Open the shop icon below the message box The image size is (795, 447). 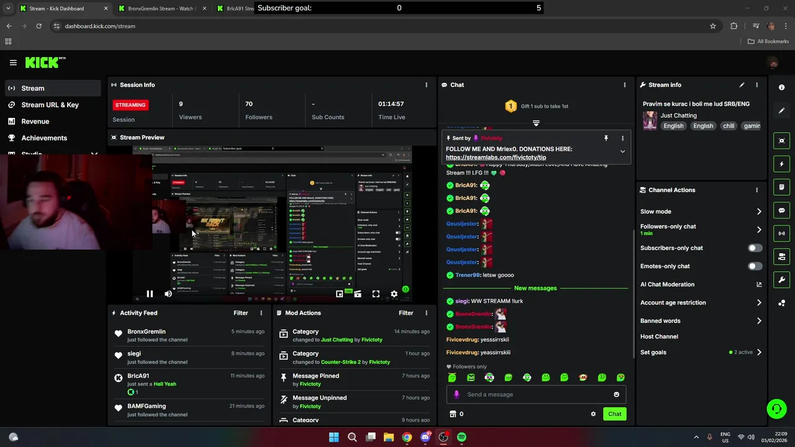tap(453, 414)
